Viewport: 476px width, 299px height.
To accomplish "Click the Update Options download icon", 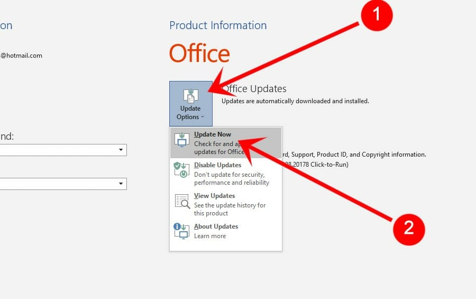I will click(x=190, y=96).
